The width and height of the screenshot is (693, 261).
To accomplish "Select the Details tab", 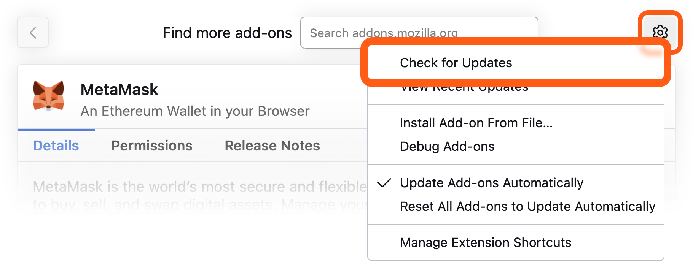I will [x=56, y=146].
